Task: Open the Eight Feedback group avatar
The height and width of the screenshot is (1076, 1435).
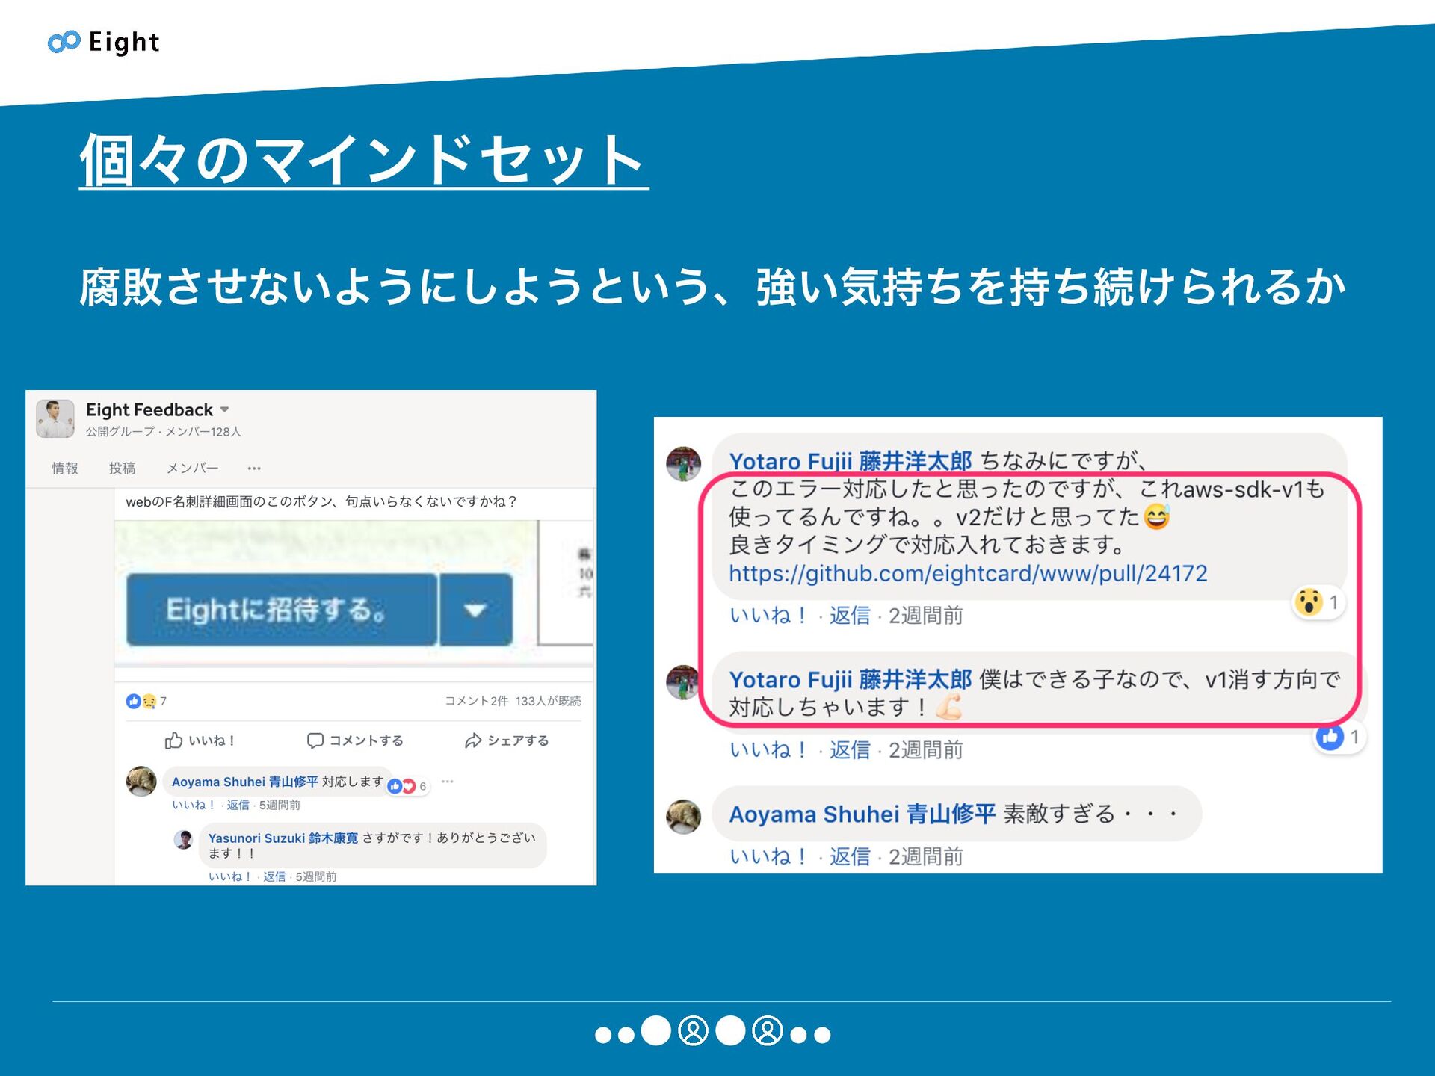Action: (55, 418)
